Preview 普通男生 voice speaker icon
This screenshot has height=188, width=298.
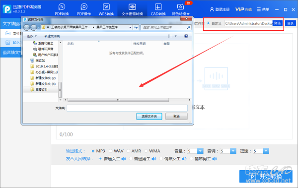[154, 159]
